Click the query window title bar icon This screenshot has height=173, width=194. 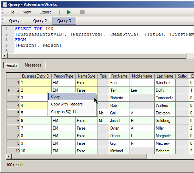click(x=5, y=4)
